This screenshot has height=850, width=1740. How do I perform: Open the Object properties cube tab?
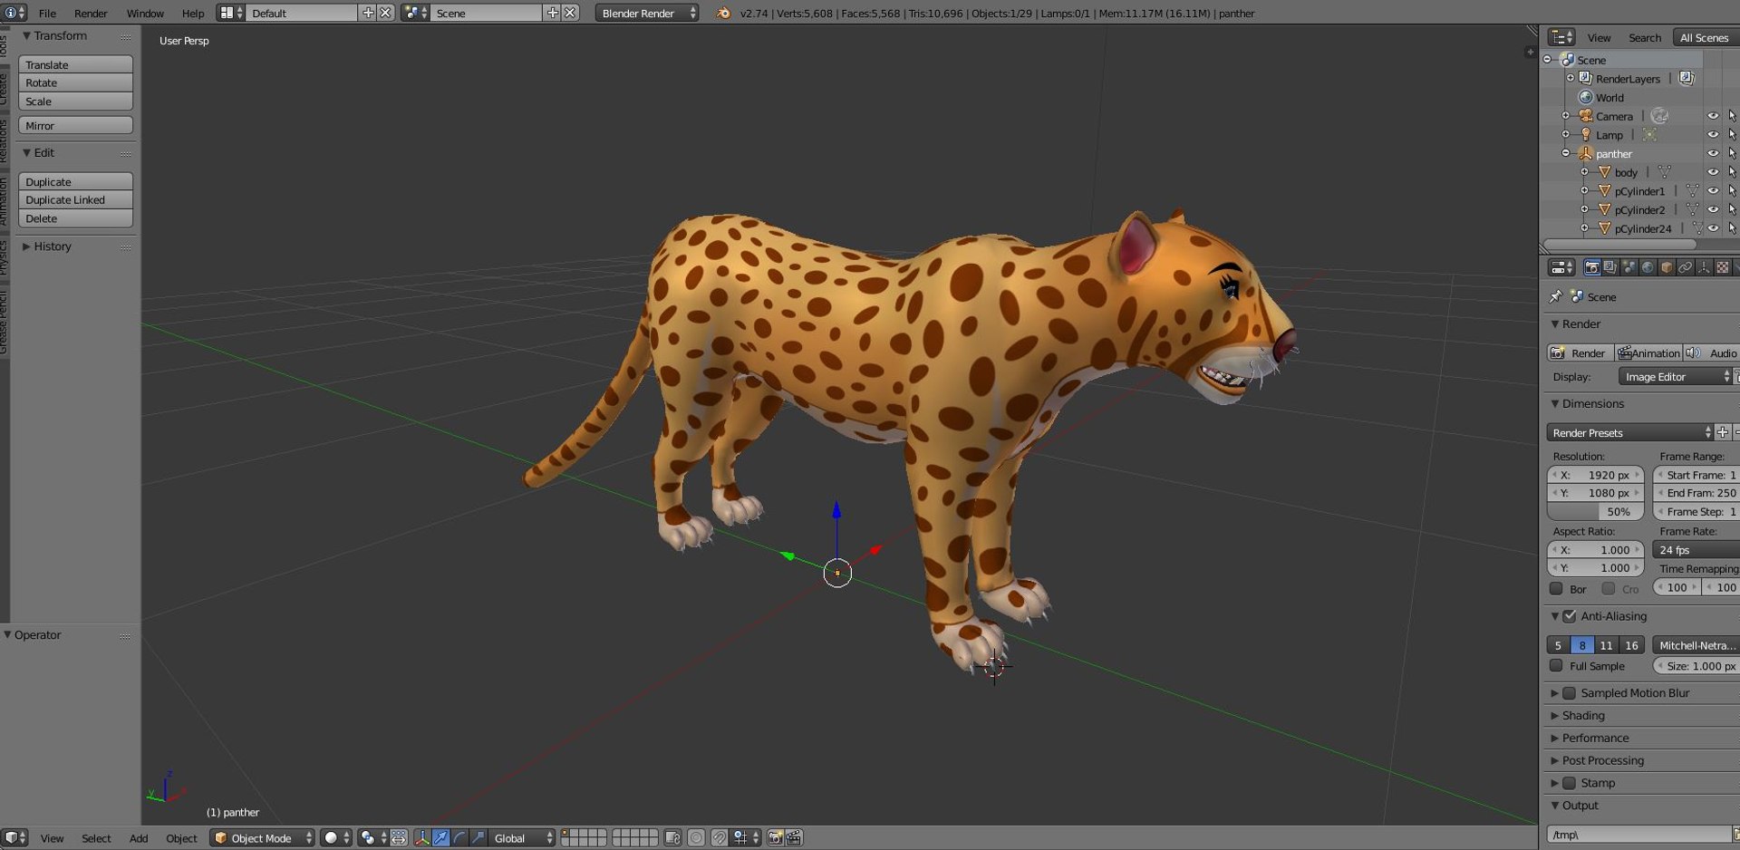click(1667, 267)
